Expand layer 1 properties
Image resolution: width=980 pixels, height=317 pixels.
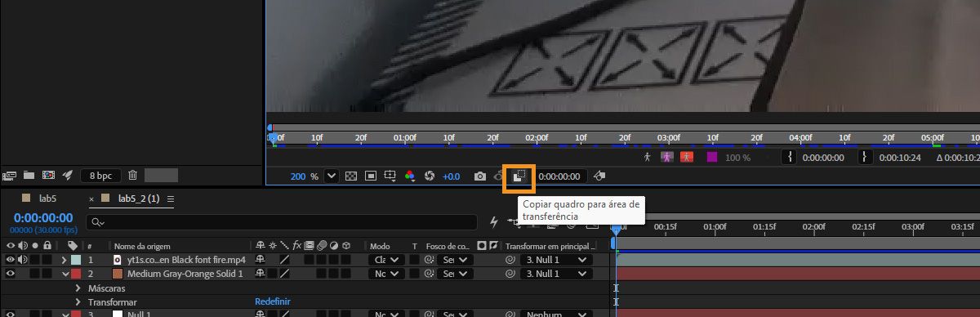(65, 260)
